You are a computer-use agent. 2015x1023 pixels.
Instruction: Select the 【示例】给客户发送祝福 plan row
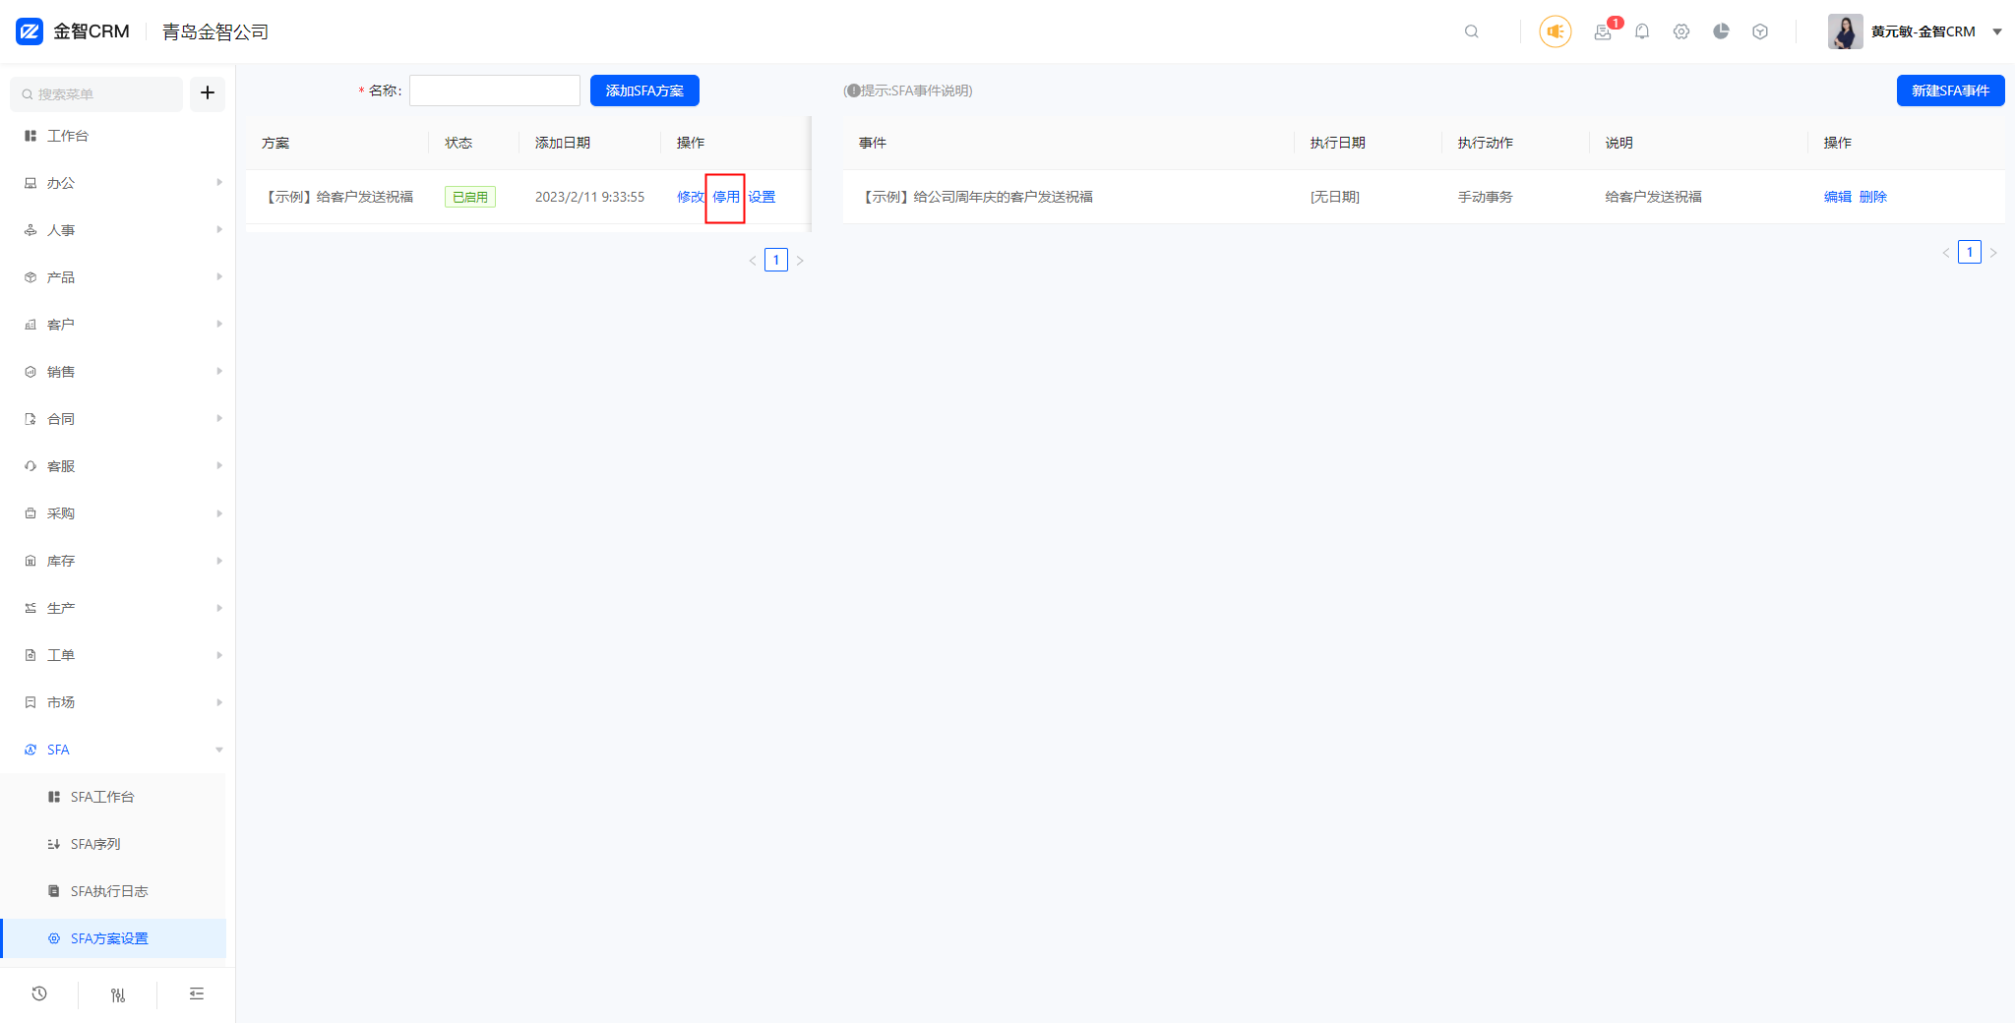coord(527,197)
